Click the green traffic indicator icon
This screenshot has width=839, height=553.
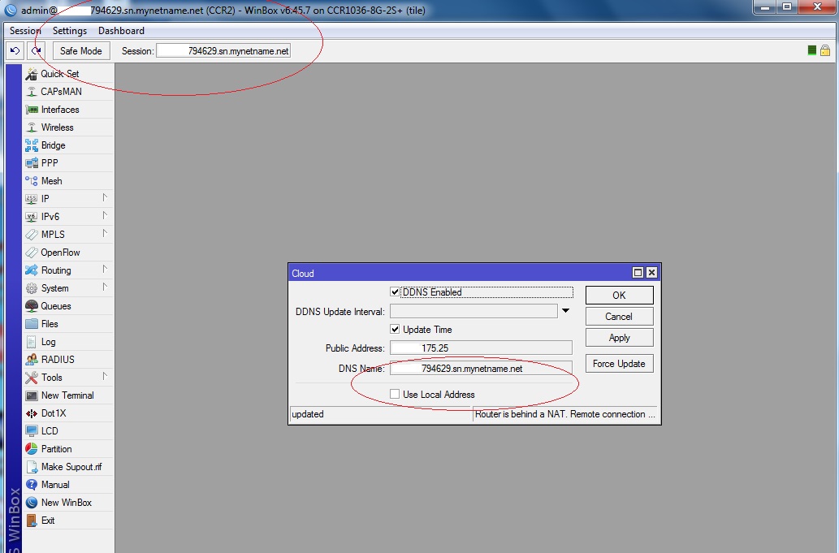[811, 50]
